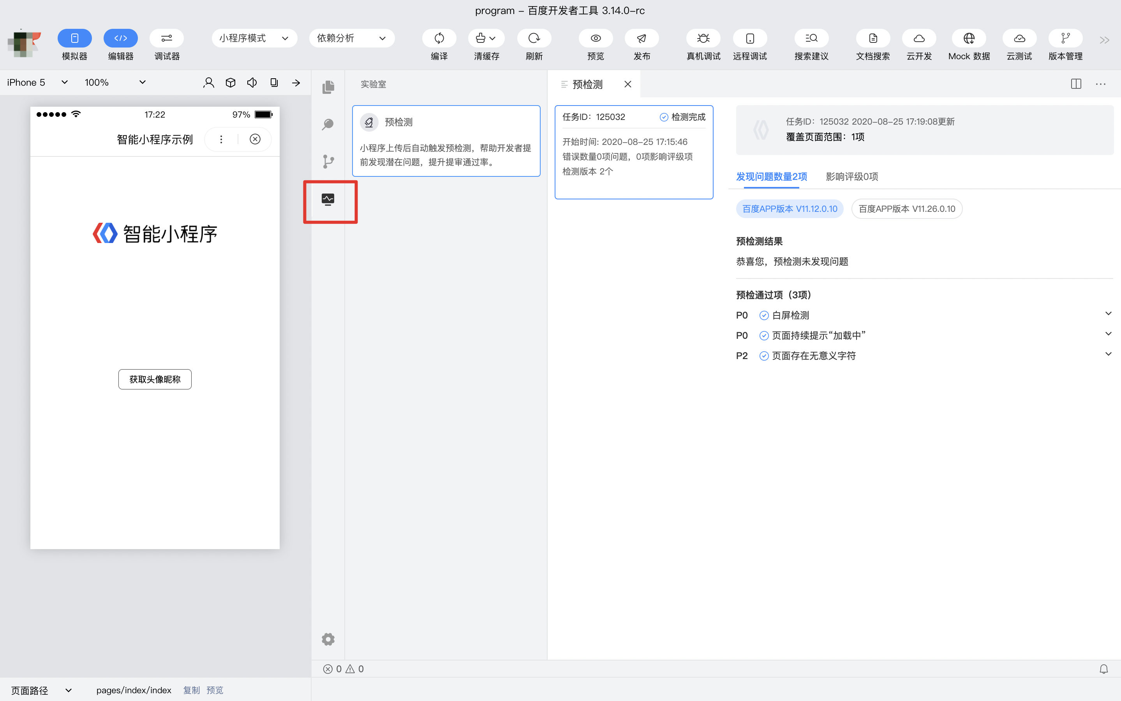The height and width of the screenshot is (701, 1121).
Task: Open the file explorer sidebar icon
Action: click(328, 87)
